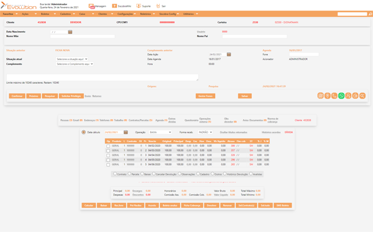Click the Acordo button

click(152, 205)
